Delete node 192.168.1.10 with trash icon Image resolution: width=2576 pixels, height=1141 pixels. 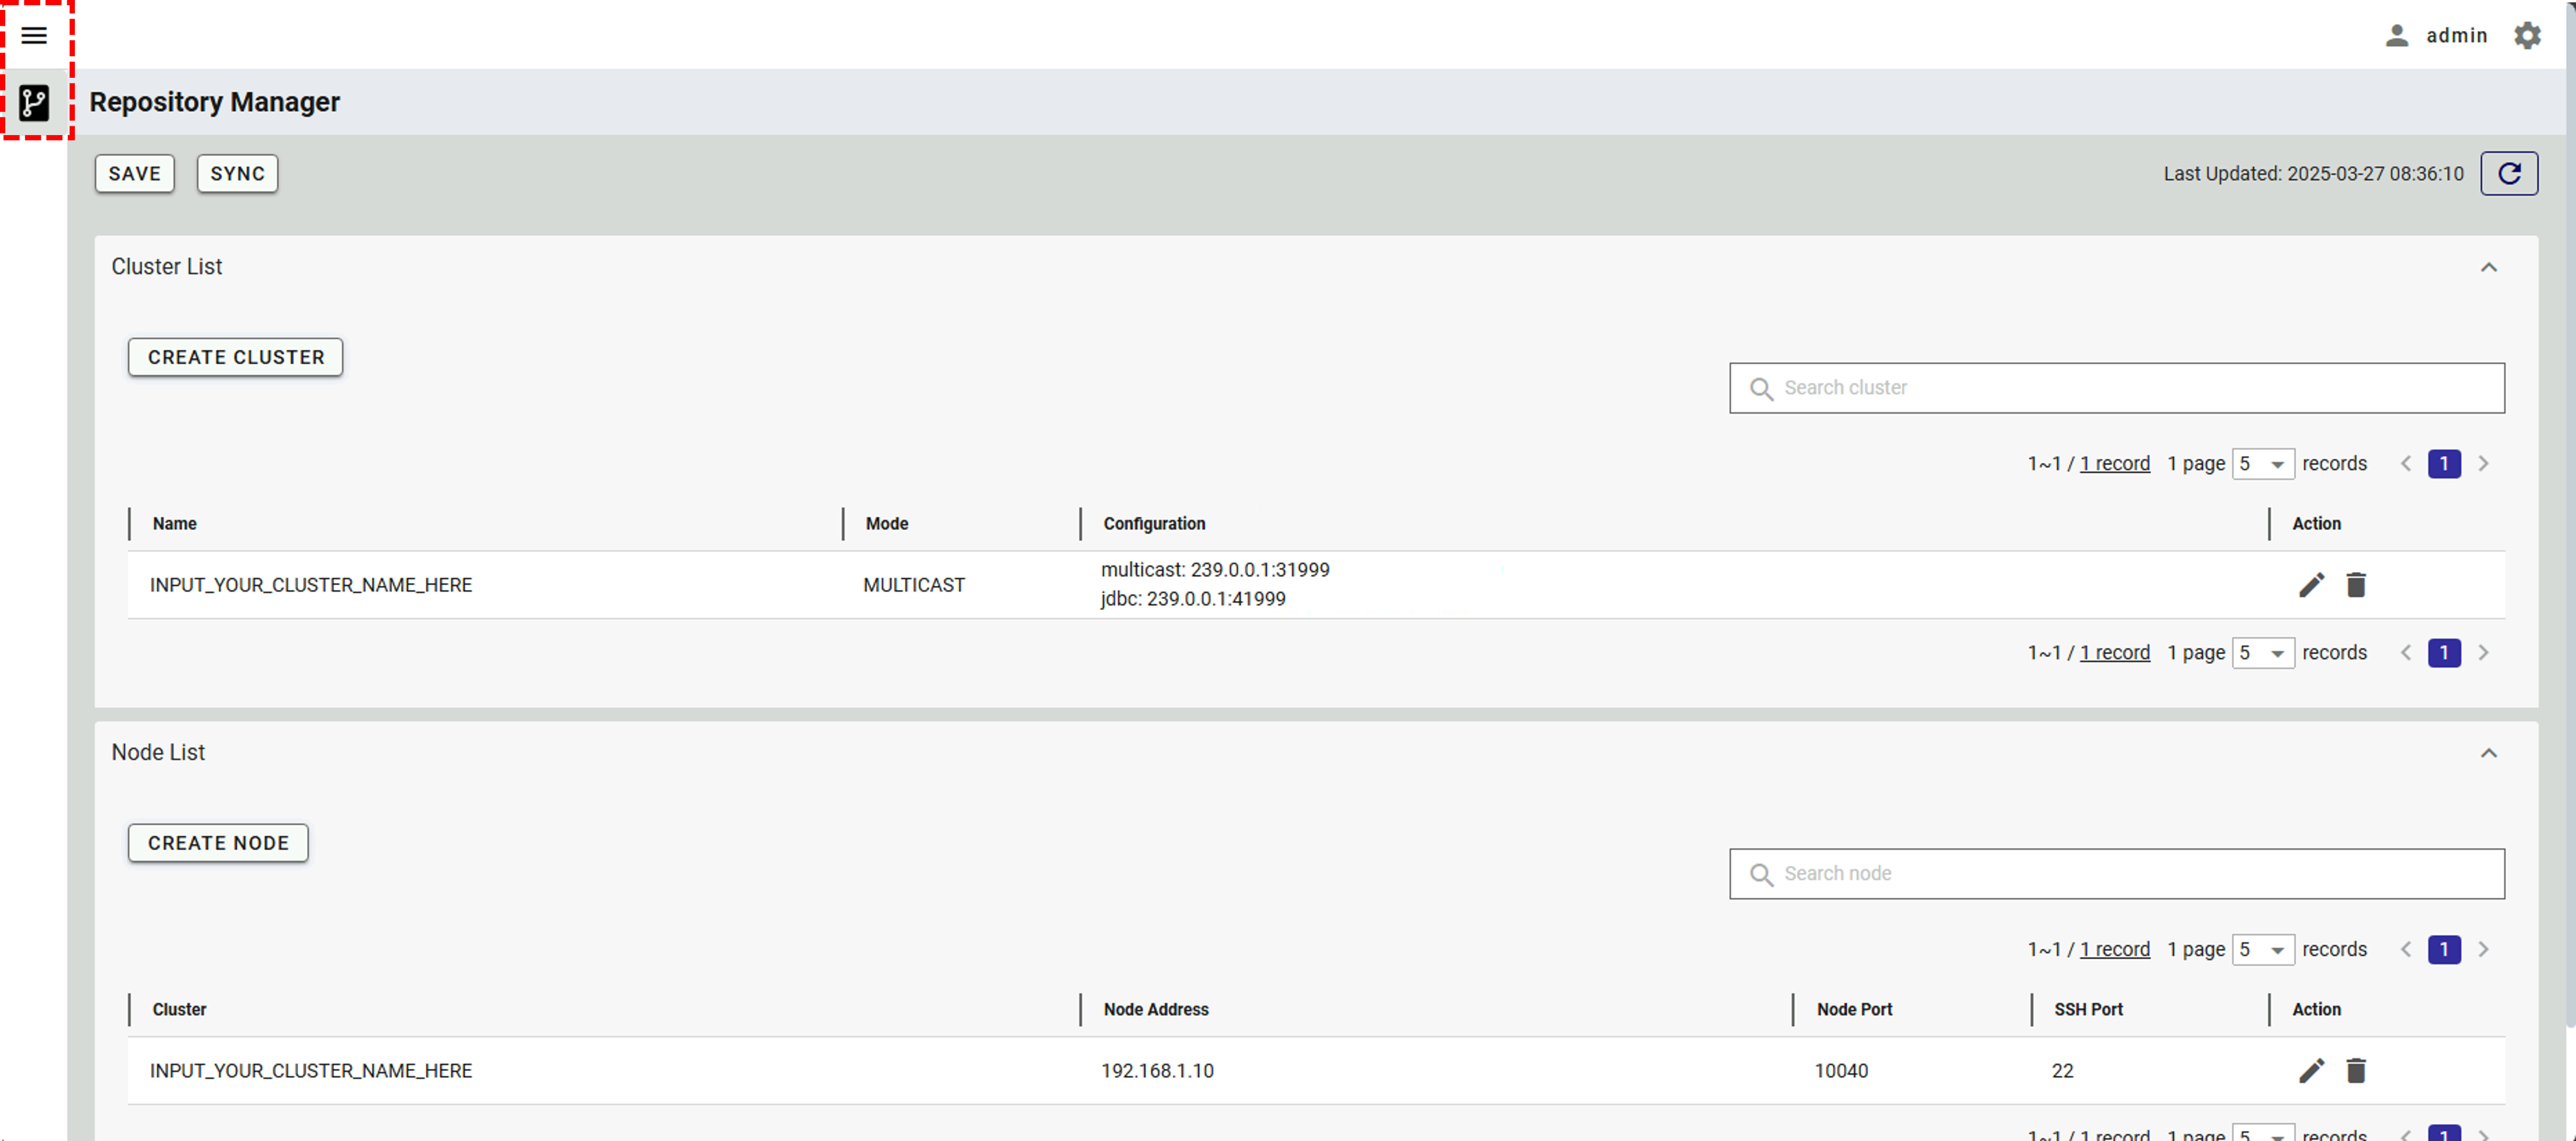(x=2355, y=1071)
